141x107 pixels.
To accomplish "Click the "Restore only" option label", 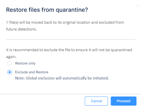I will [25, 63].
